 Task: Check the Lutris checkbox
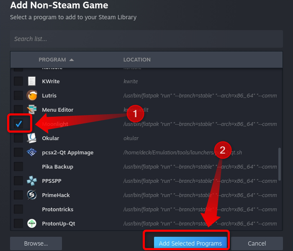[18, 95]
